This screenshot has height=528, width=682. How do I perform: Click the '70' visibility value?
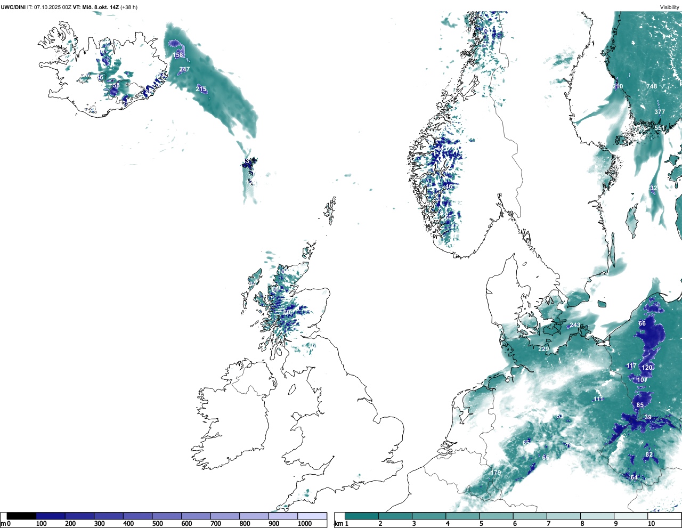pyautogui.click(x=569, y=445)
